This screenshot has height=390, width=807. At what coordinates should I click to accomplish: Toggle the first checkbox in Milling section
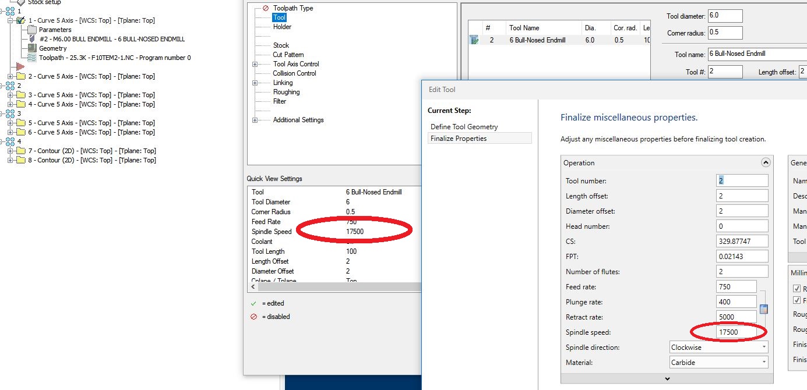[797, 289]
